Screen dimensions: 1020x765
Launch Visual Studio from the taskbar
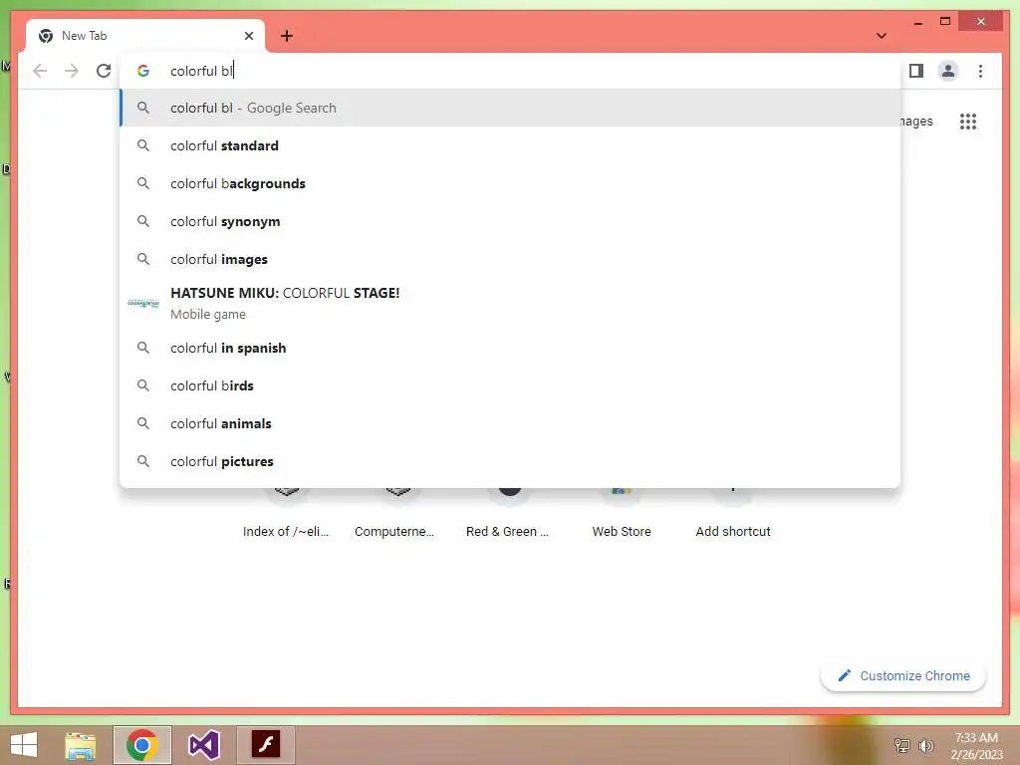click(x=203, y=745)
